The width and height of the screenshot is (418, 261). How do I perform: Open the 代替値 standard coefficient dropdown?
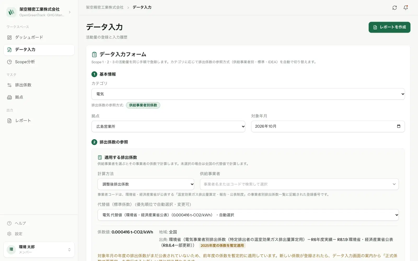click(x=248, y=215)
